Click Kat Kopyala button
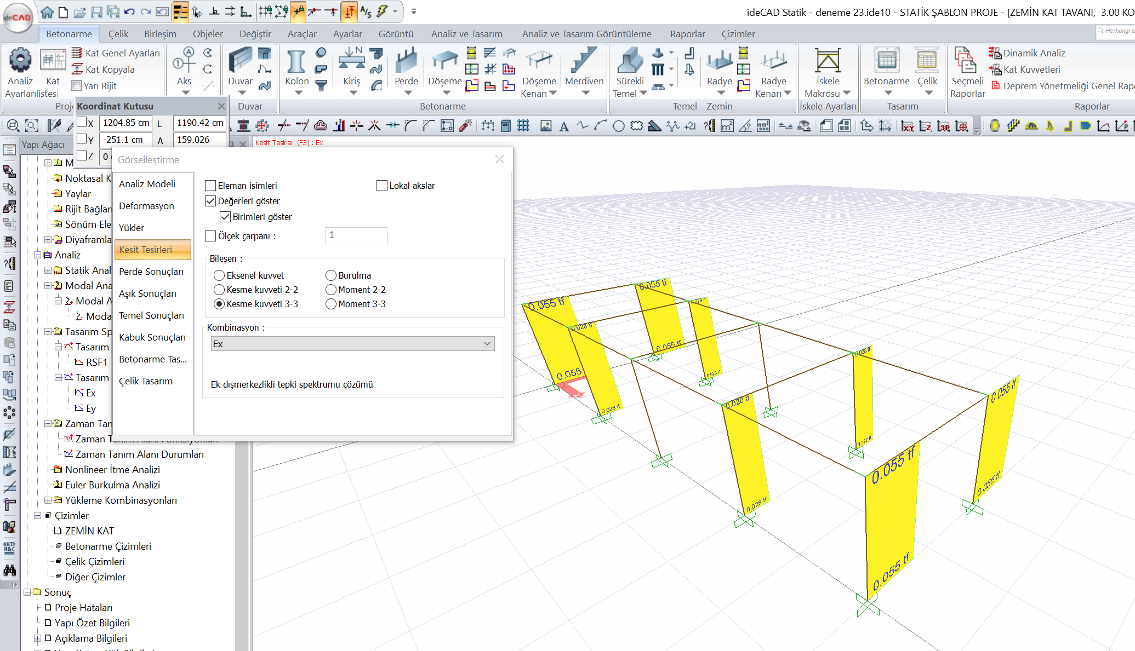Image resolution: width=1135 pixels, height=651 pixels. 103,70
